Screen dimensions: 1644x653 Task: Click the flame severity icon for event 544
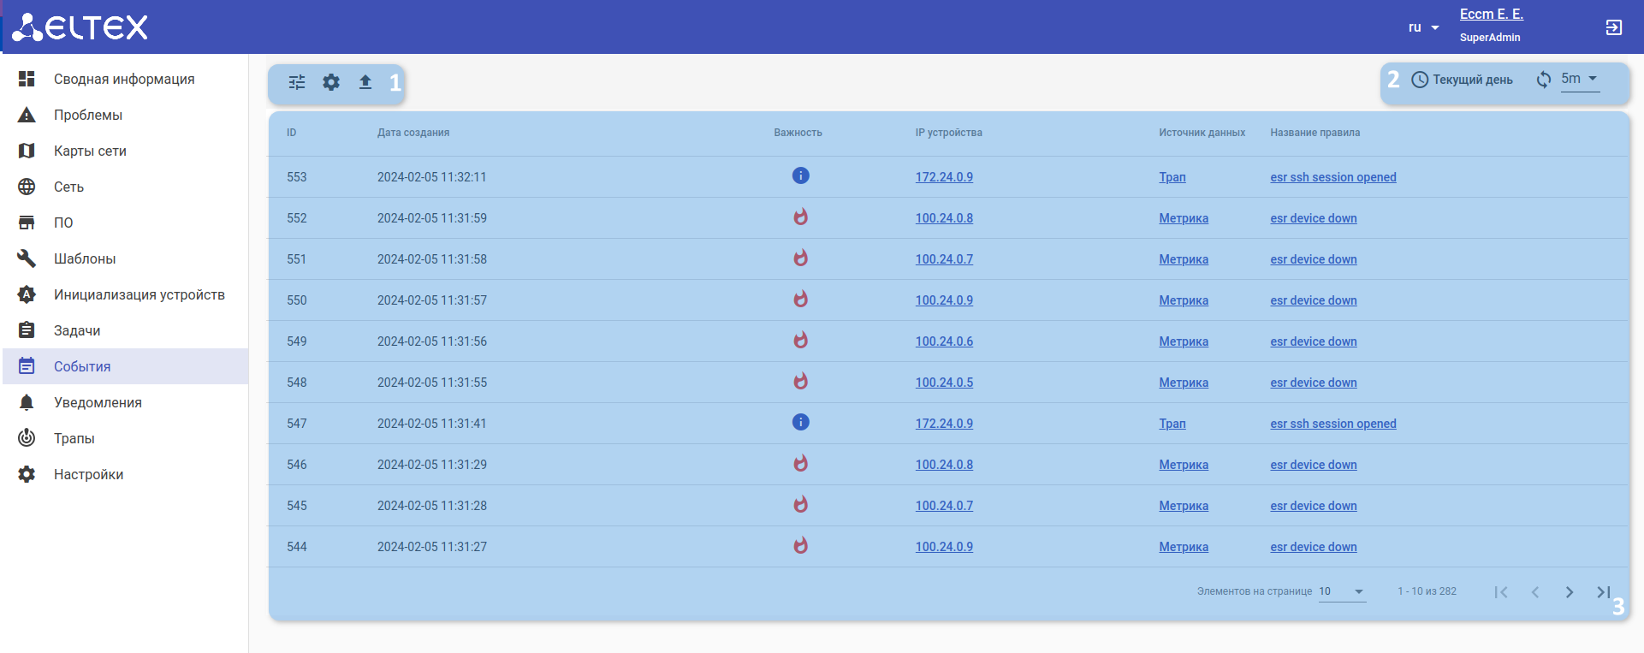pyautogui.click(x=800, y=545)
